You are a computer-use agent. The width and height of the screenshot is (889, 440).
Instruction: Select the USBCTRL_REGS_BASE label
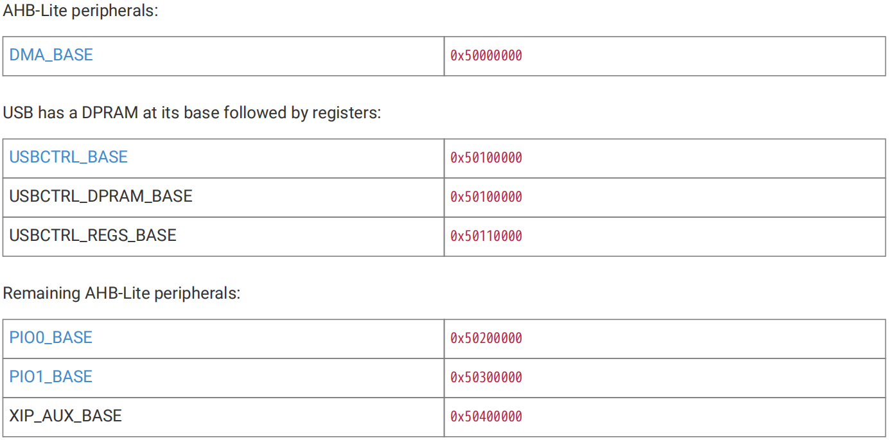click(x=92, y=236)
